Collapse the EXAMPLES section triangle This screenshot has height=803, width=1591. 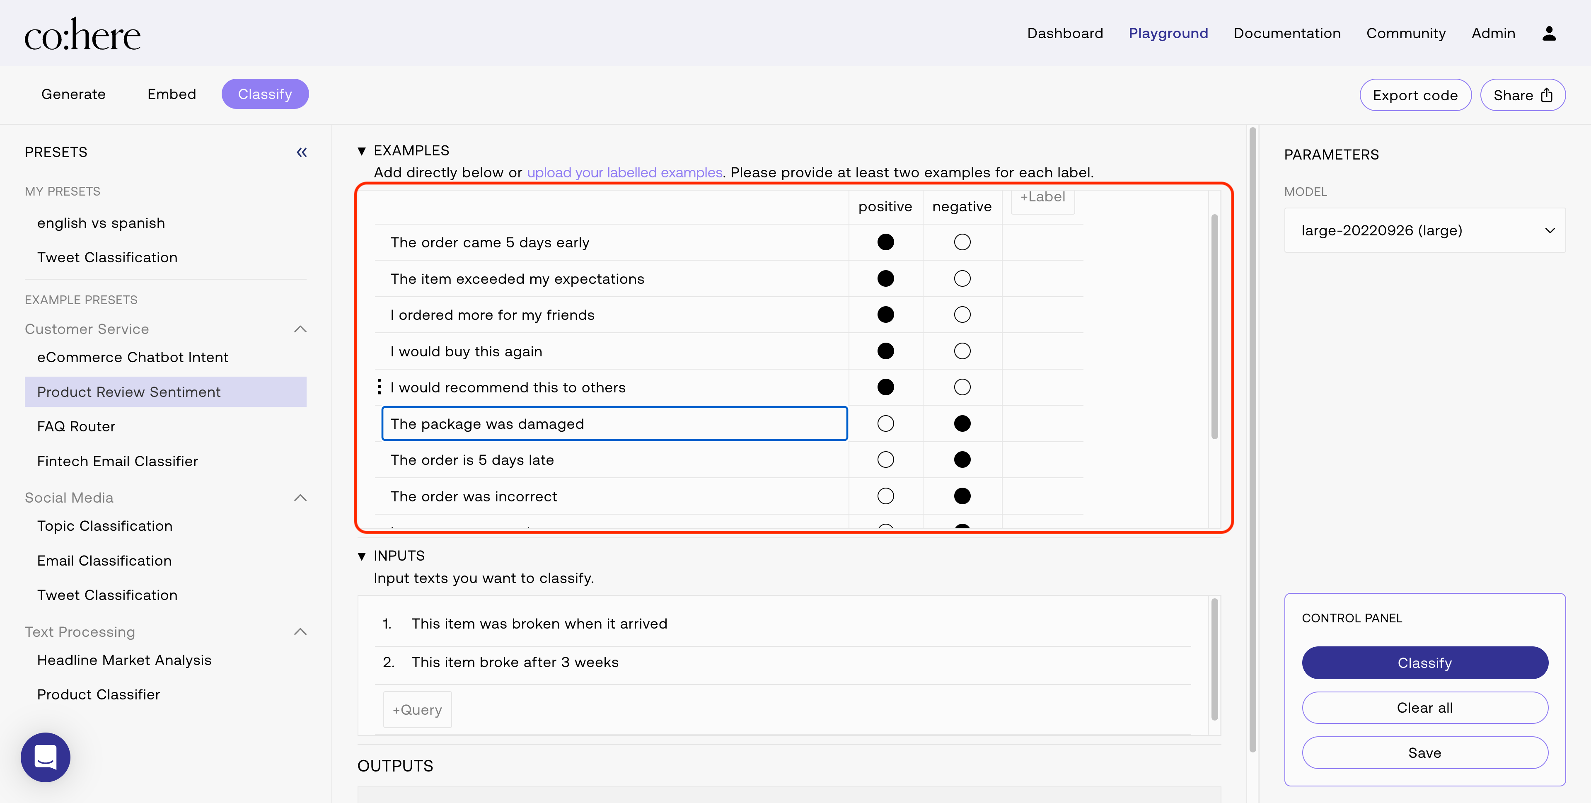[362, 151]
